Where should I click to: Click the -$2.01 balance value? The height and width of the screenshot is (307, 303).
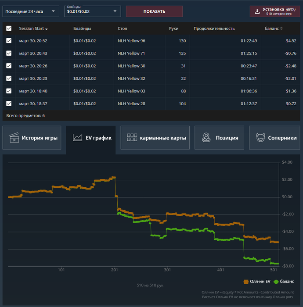point(290,79)
